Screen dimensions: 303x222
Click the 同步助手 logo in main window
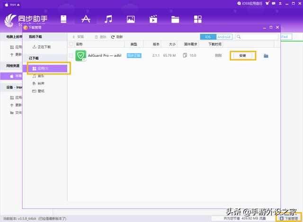(26, 20)
